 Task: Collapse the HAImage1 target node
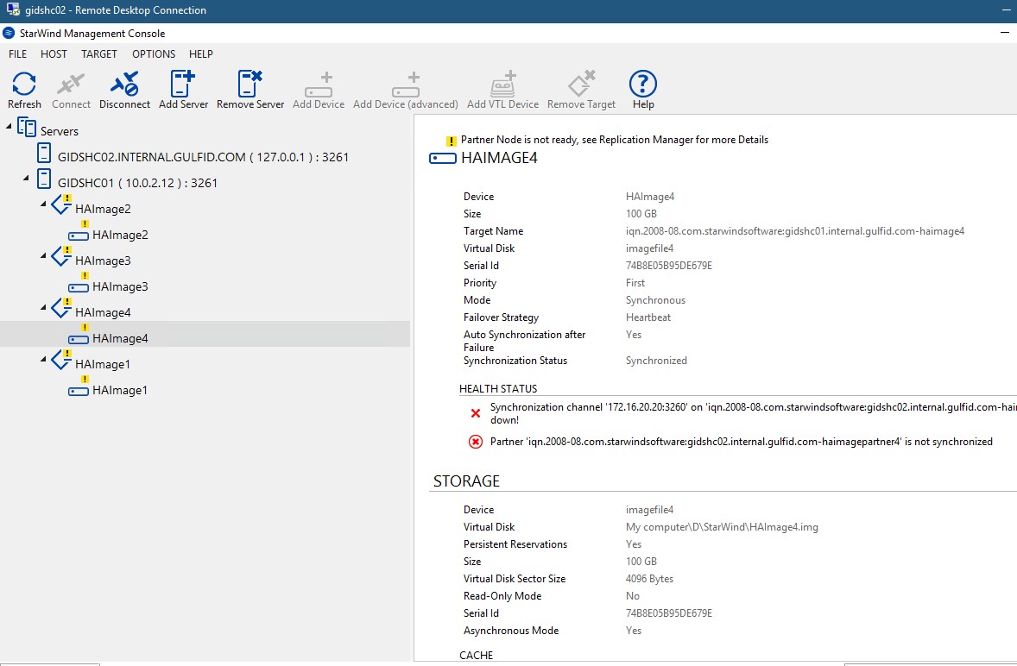coord(43,359)
